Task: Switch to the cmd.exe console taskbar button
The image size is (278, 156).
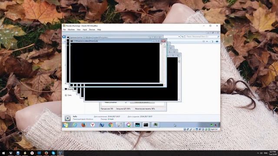Action: pyautogui.click(x=146, y=125)
